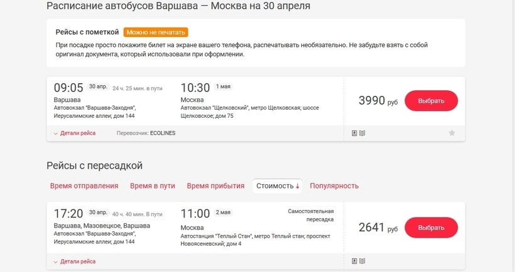Click the orange 'Можно не печатать' badge
The width and height of the screenshot is (515, 272).
pos(156,33)
